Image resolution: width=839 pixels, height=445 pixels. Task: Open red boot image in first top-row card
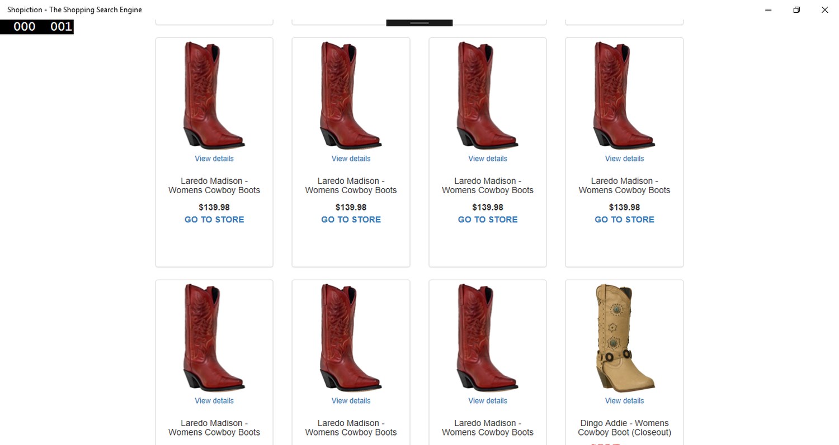tap(214, 95)
